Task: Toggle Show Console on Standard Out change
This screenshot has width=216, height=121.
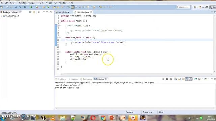Action: coord(187,79)
